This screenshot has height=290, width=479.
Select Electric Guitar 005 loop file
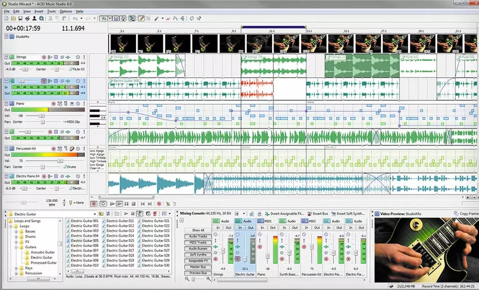82,241
